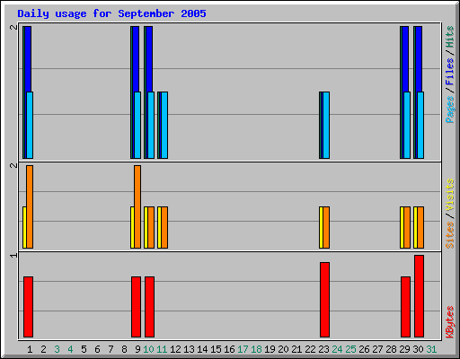Click the yellow sites bar for day 1
460x359 pixels.
click(x=24, y=227)
